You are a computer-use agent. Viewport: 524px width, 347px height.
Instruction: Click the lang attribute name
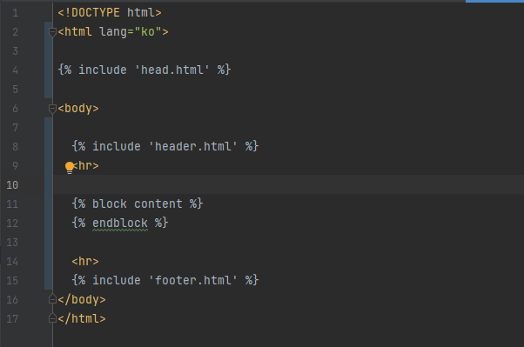[x=113, y=31]
